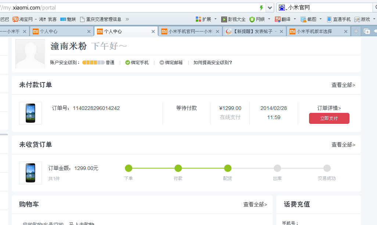The width and height of the screenshot is (377, 225).
Task: Click the 下单 progress step dot
Action: tap(129, 168)
